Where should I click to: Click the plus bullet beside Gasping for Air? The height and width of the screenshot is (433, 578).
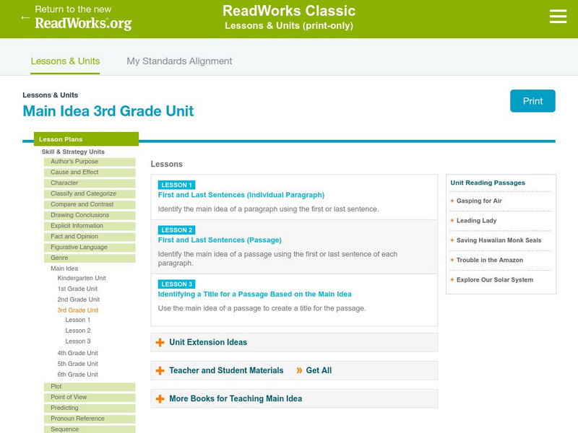(452, 201)
